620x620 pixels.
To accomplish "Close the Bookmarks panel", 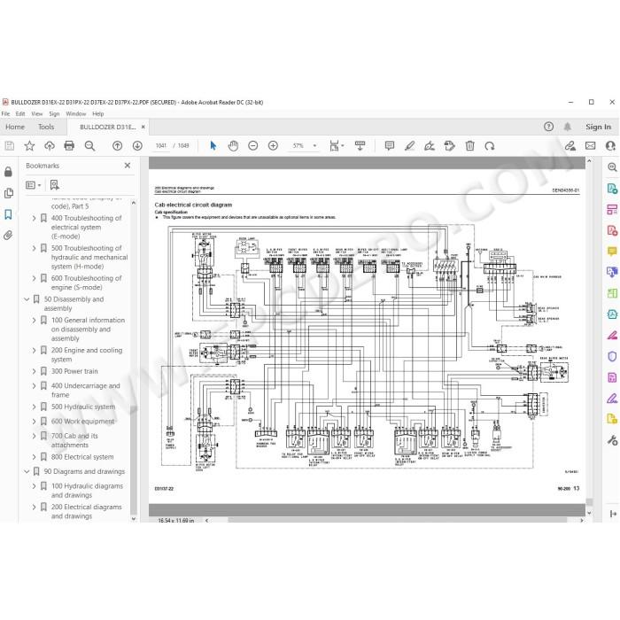I will (x=128, y=166).
